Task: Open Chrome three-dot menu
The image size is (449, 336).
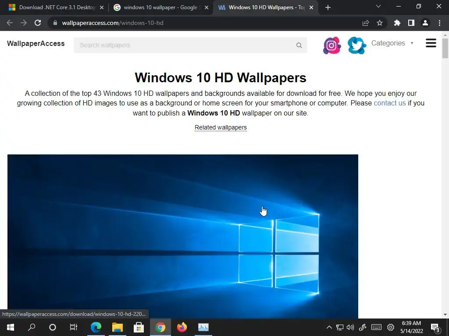Action: 439,23
